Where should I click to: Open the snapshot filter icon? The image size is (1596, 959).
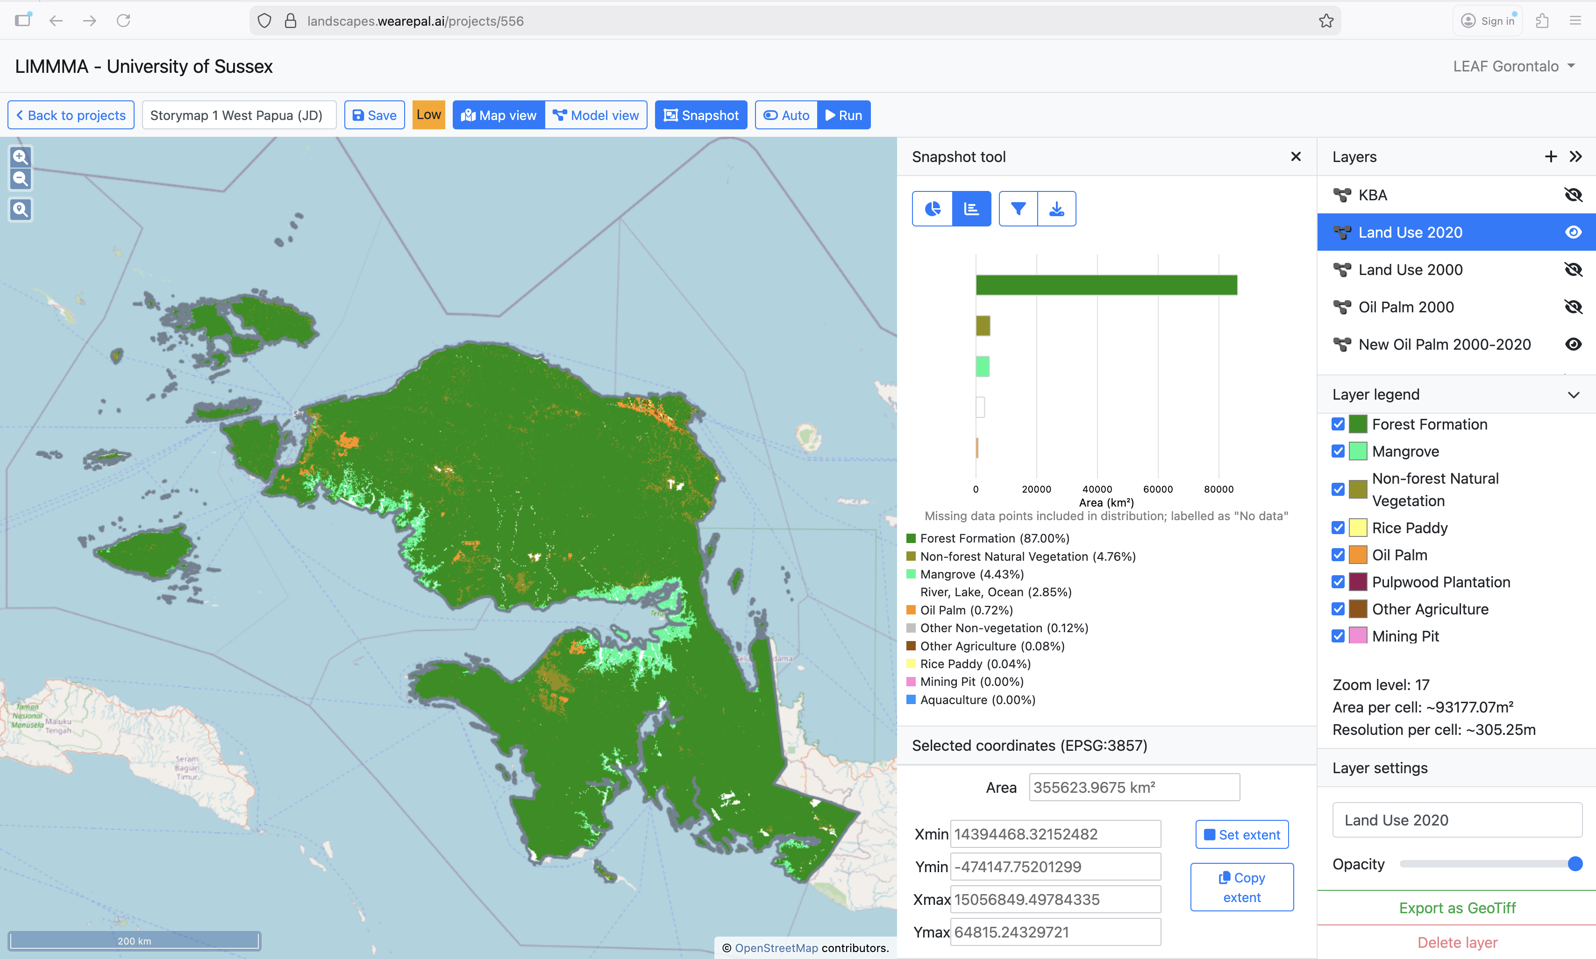click(x=1018, y=209)
